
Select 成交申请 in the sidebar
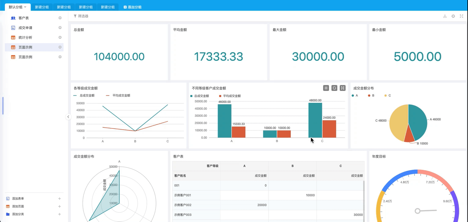click(x=34, y=28)
